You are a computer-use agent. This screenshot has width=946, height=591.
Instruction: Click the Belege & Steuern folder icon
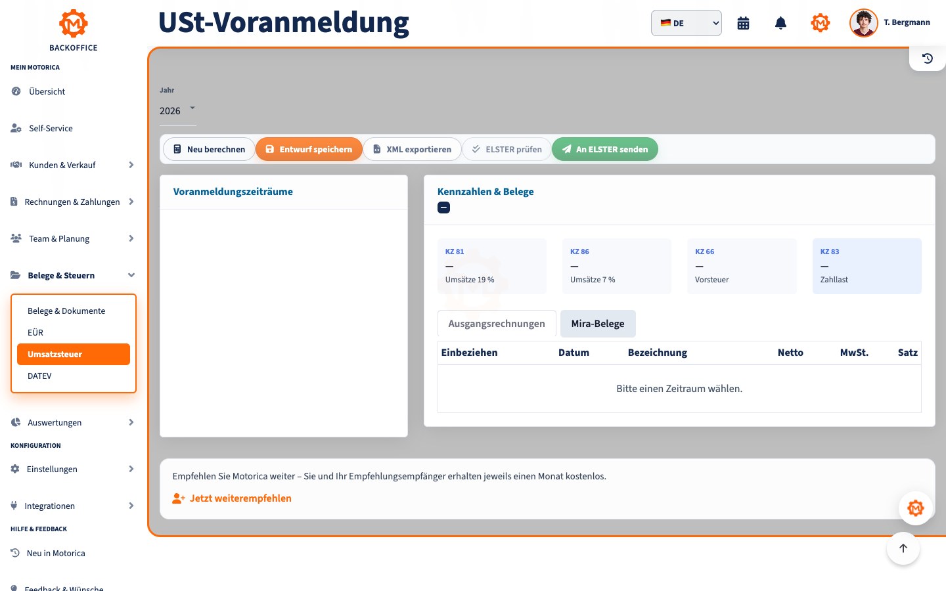(x=15, y=275)
